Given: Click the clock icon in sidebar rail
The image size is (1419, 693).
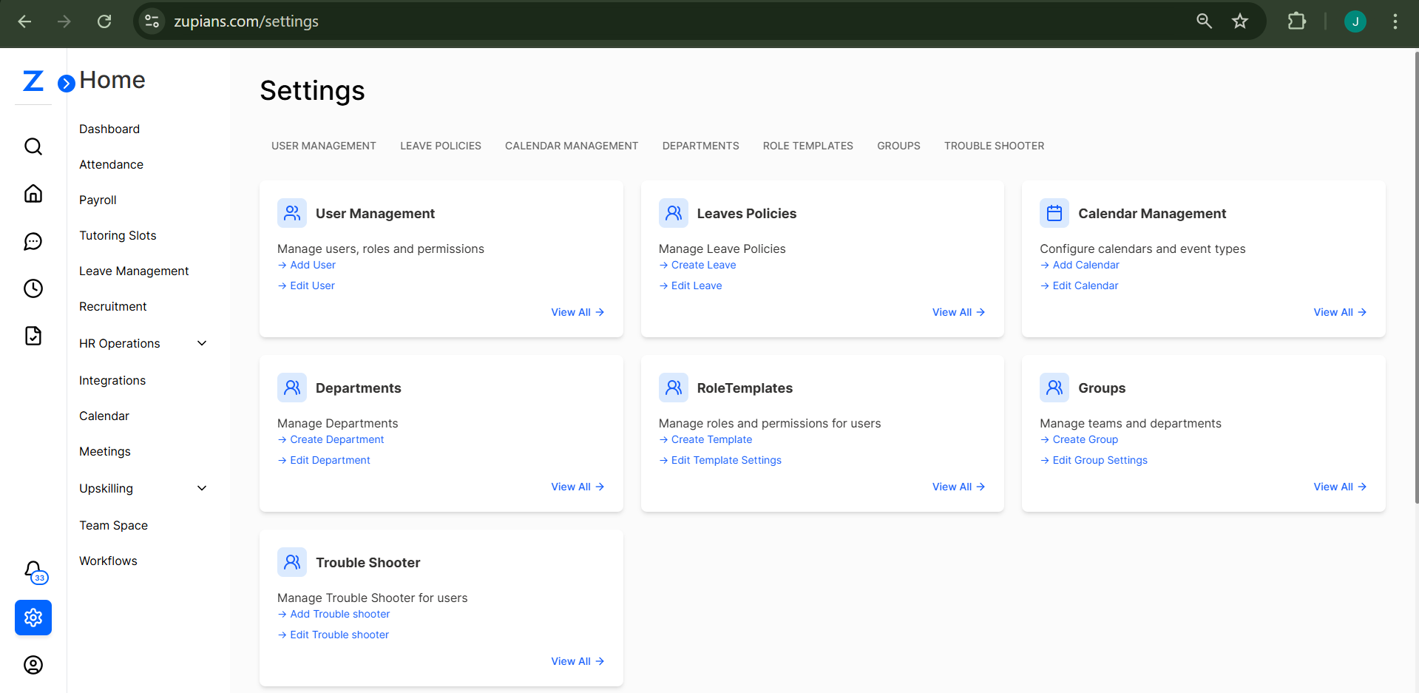Looking at the screenshot, I should tap(33, 288).
